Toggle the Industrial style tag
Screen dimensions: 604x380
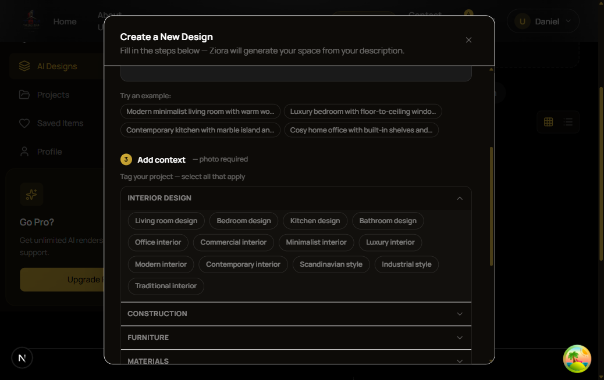[406, 264]
